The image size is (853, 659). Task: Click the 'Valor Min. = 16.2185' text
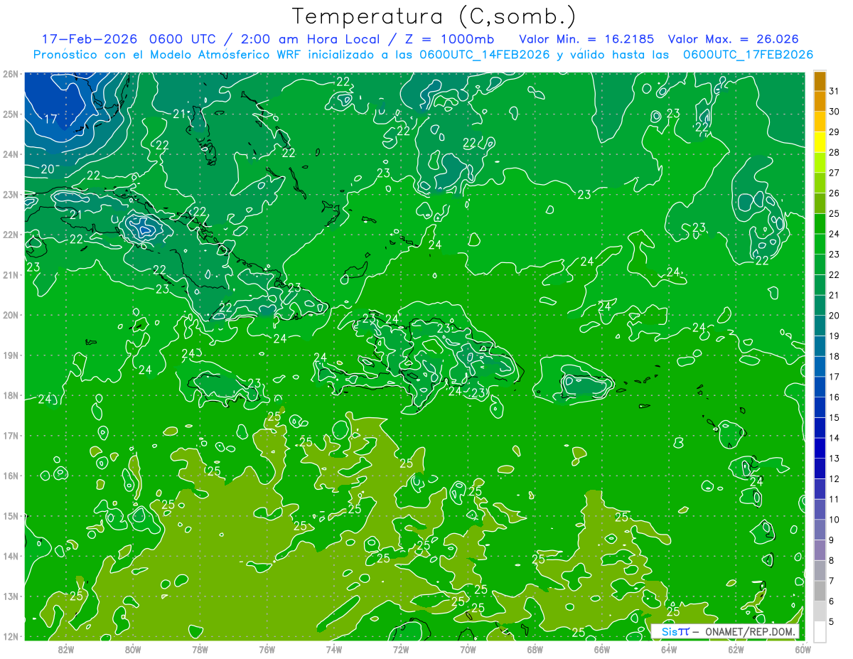point(586,39)
